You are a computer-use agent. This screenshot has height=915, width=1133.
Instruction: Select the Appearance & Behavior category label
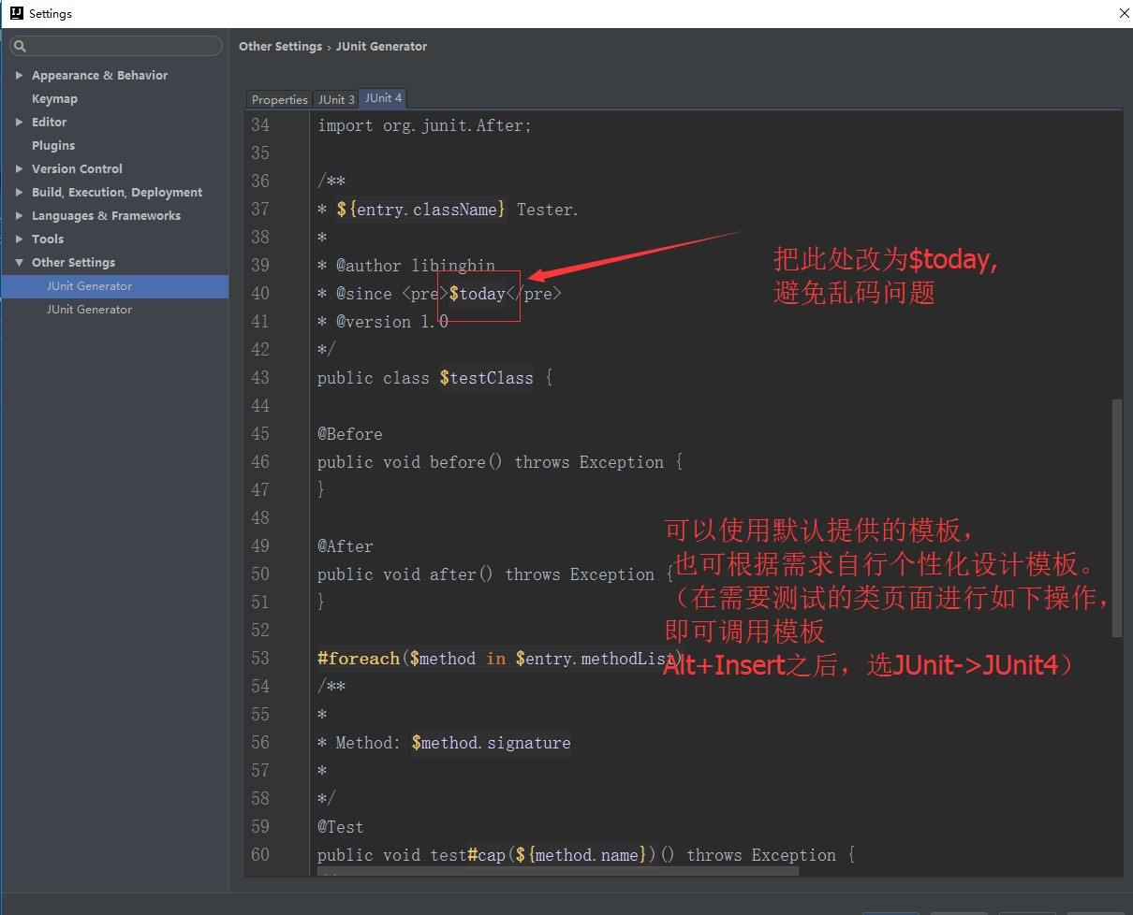click(99, 75)
